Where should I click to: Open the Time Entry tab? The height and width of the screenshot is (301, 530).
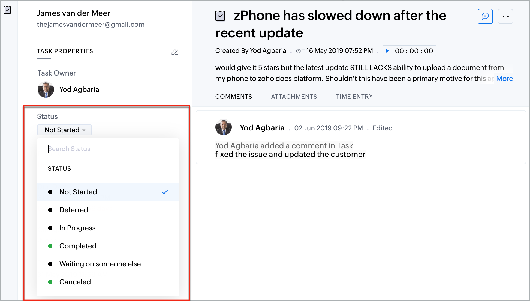coord(354,97)
